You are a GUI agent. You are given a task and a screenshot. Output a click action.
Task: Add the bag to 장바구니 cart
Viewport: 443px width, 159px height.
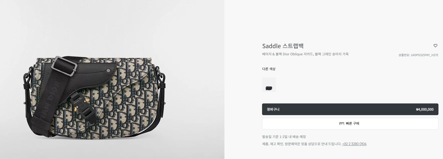350,109
